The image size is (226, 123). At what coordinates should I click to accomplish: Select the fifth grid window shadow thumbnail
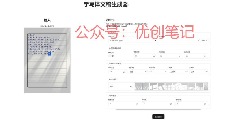[x=169, y=86]
